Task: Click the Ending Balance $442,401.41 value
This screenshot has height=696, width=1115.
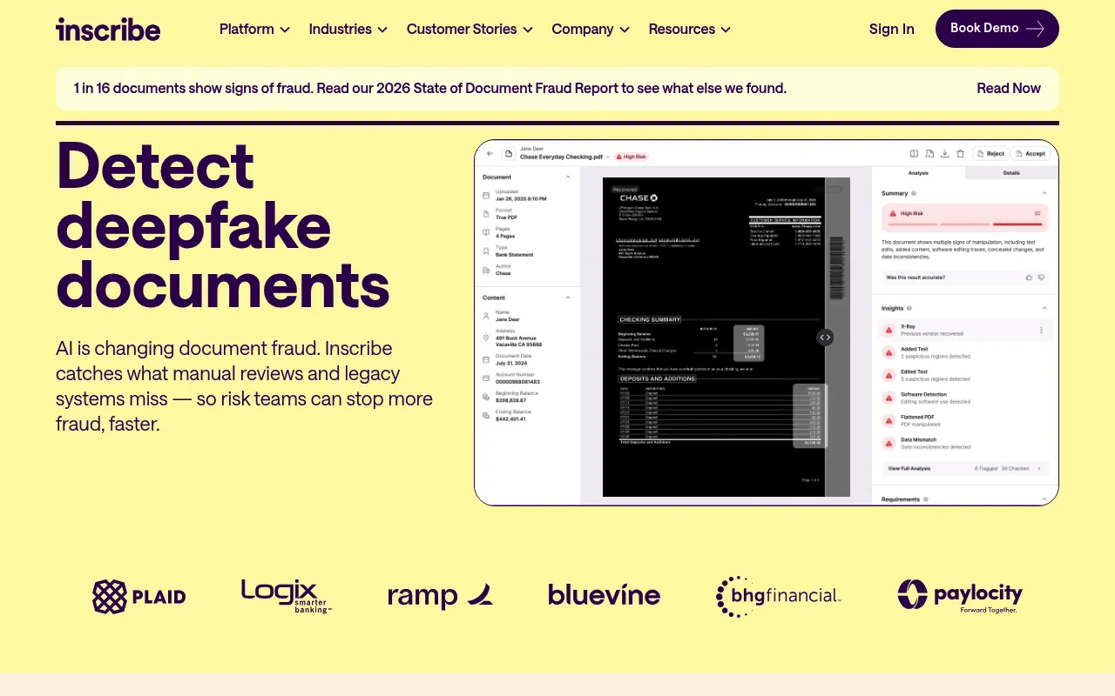Action: coord(511,419)
